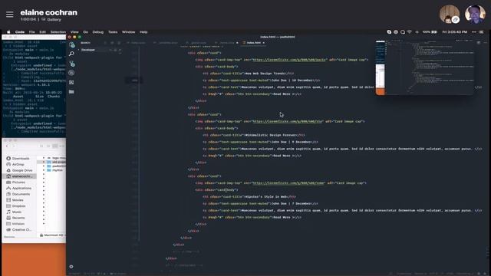Click the floating VS Code preview thumbnail

pos(426,67)
